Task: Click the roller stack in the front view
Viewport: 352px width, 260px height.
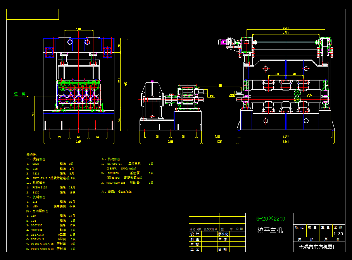Action: 79,95
